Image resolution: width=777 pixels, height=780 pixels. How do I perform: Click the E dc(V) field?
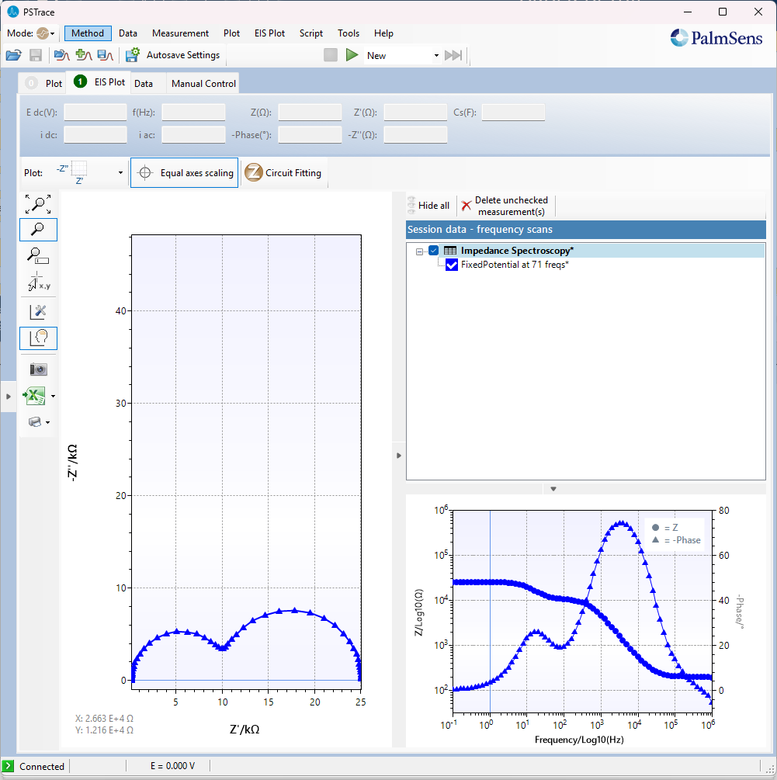[x=95, y=113]
